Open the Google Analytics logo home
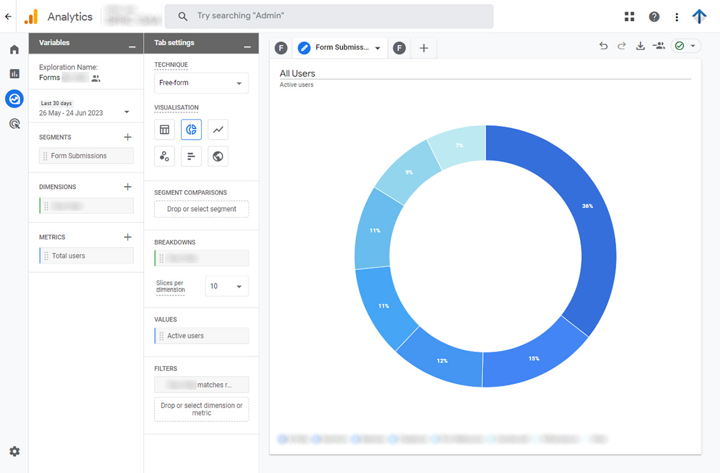 31,17
